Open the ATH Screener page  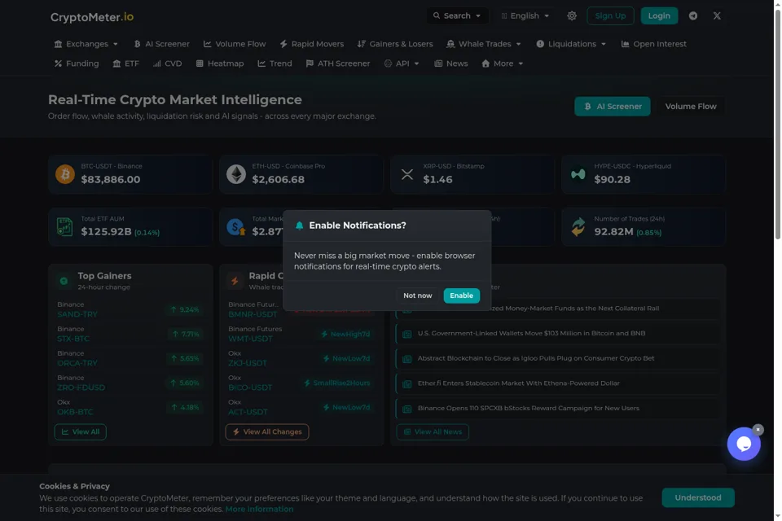tap(337, 63)
